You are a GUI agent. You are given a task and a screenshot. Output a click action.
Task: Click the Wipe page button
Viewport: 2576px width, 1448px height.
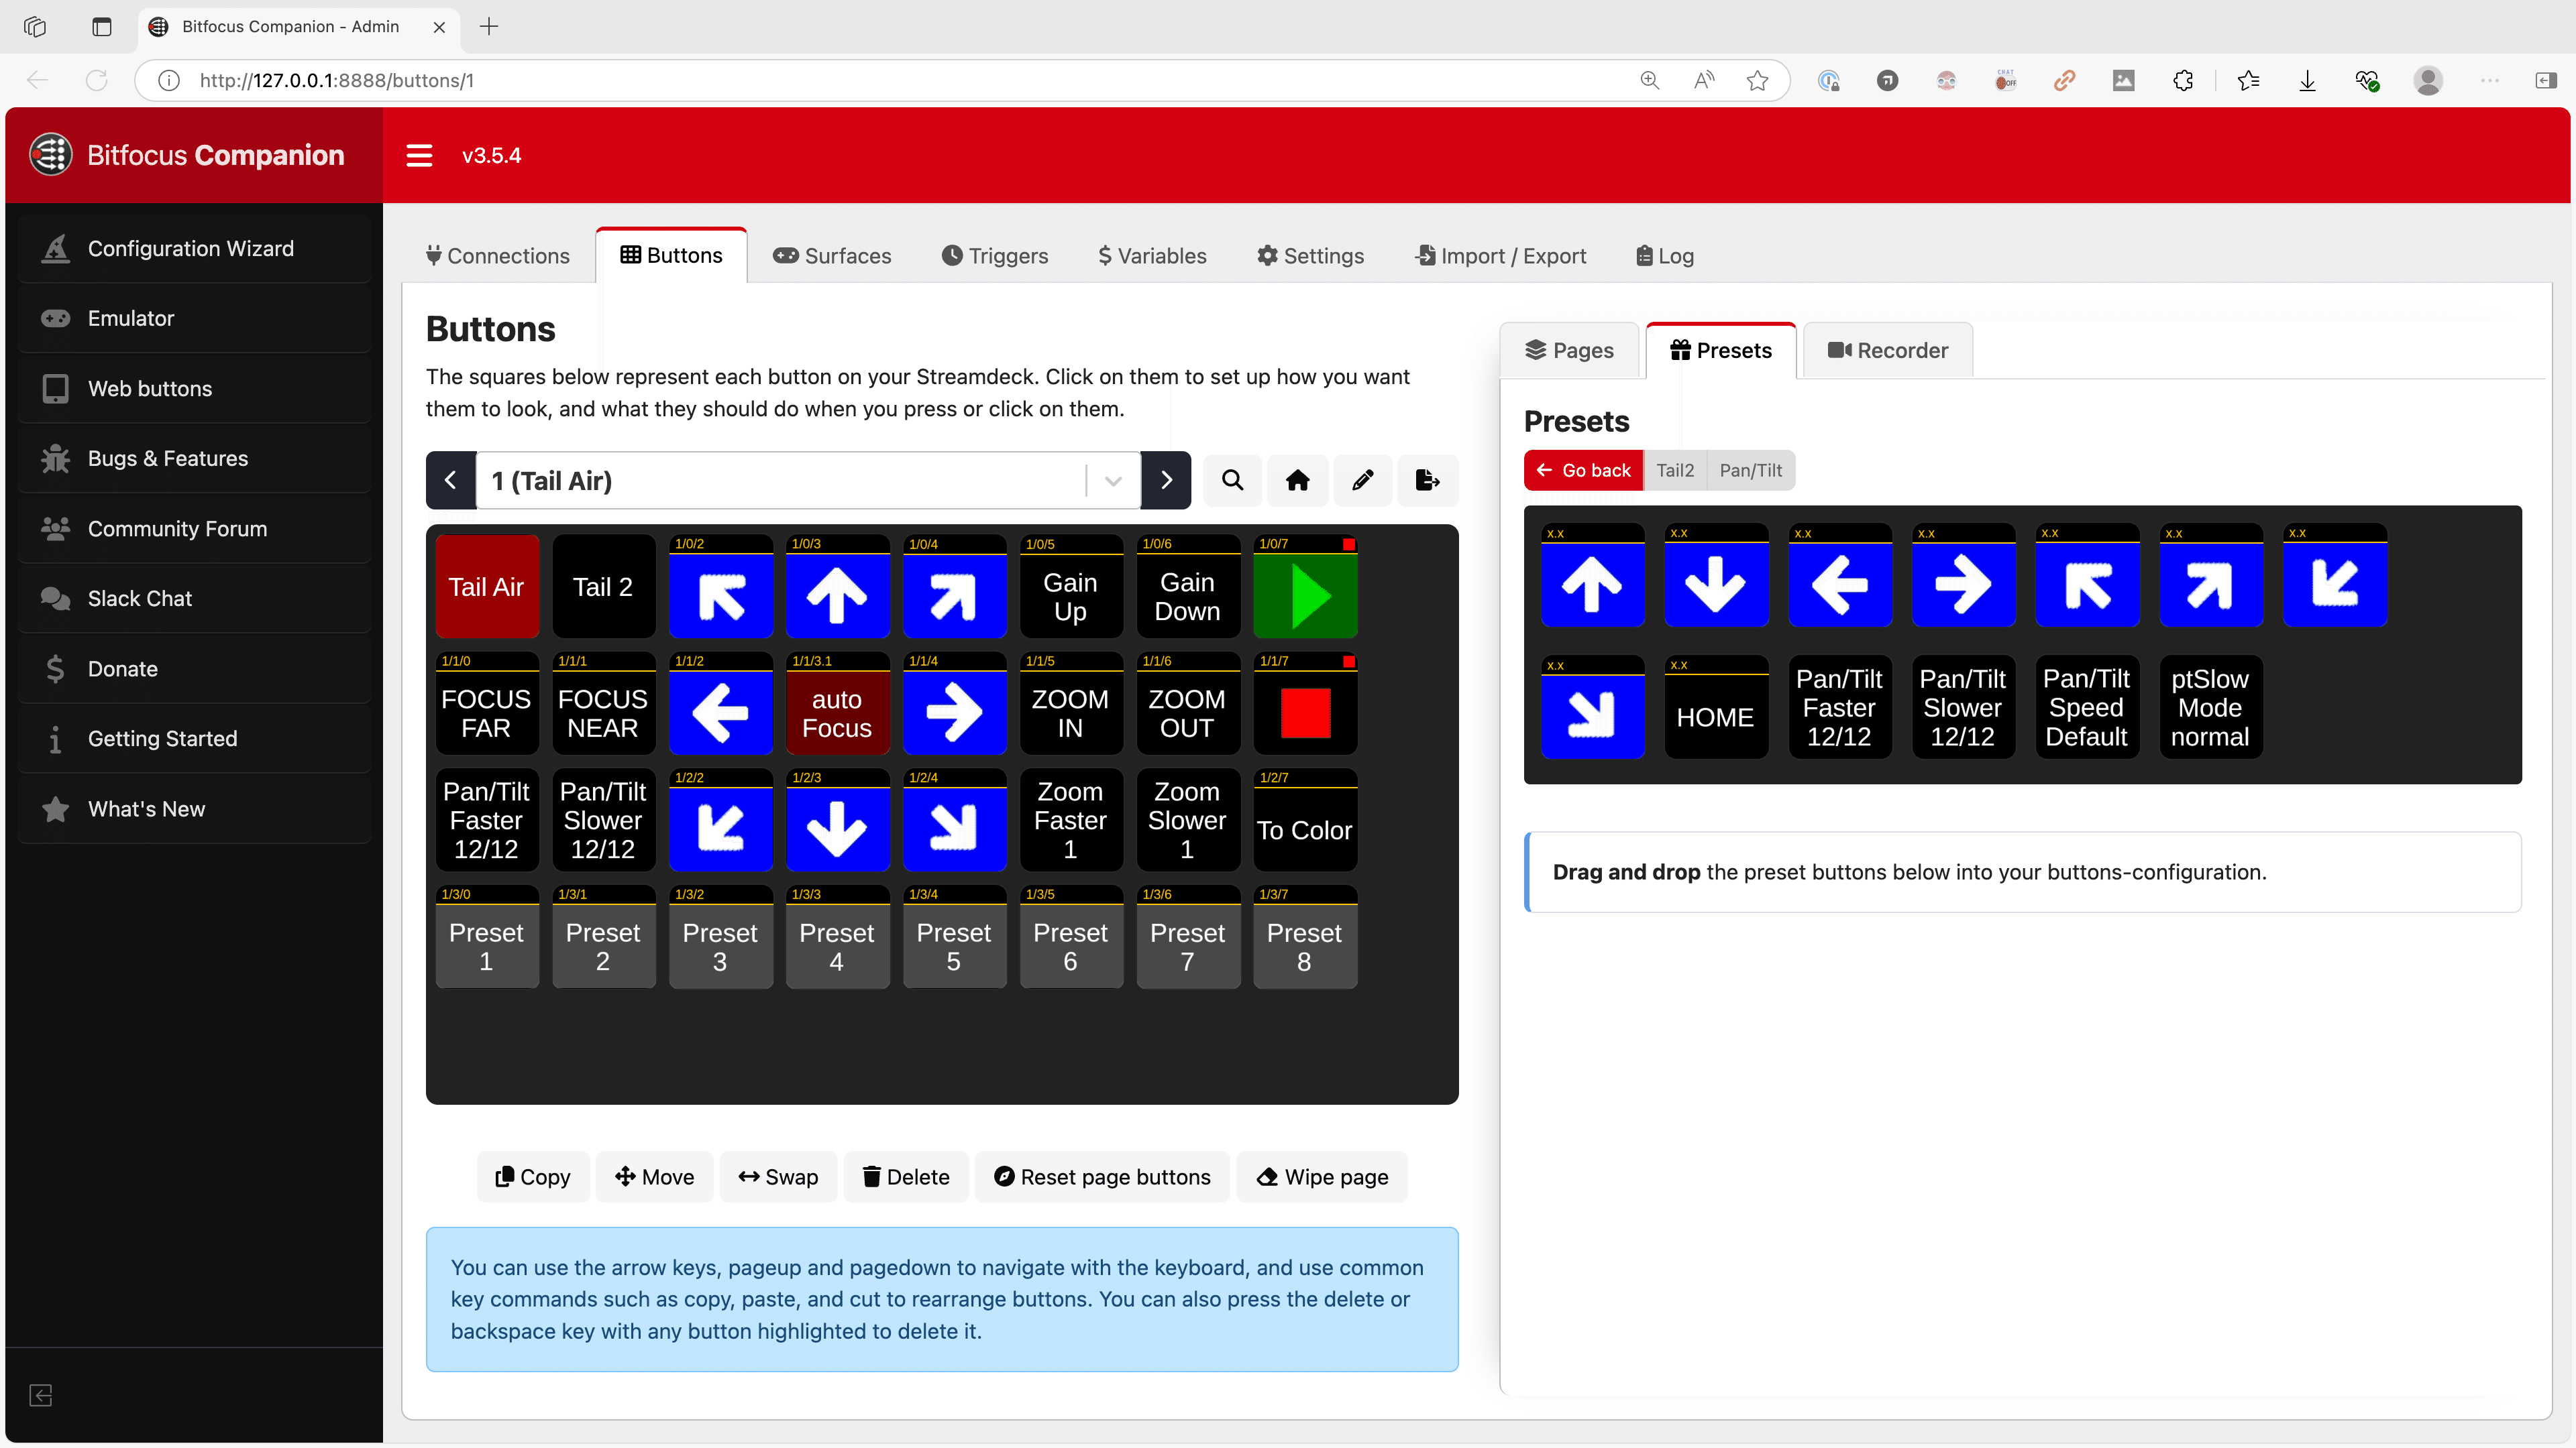[1321, 1176]
